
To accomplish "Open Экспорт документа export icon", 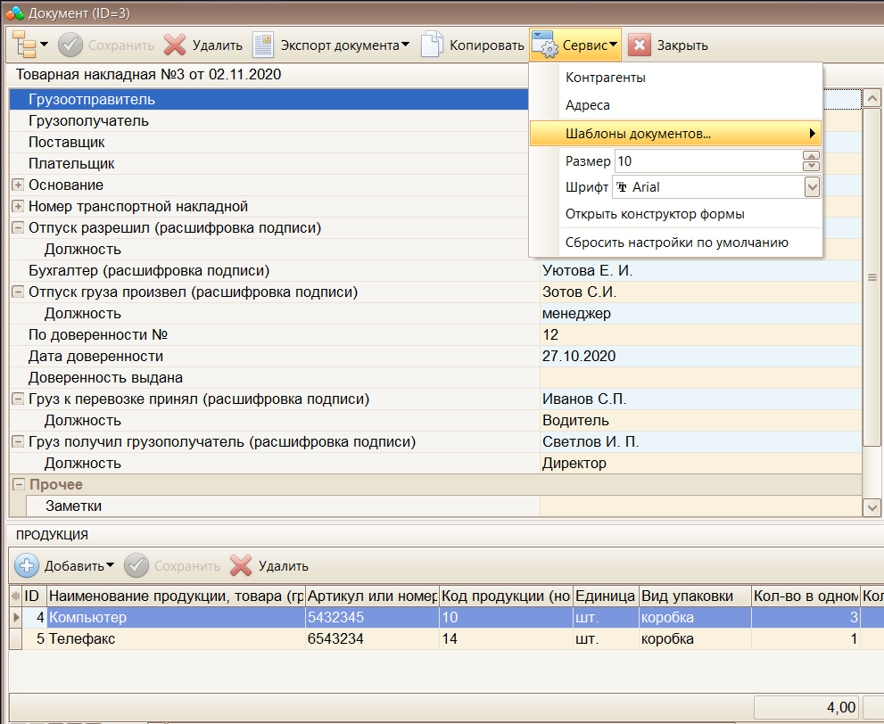I will click(x=263, y=45).
